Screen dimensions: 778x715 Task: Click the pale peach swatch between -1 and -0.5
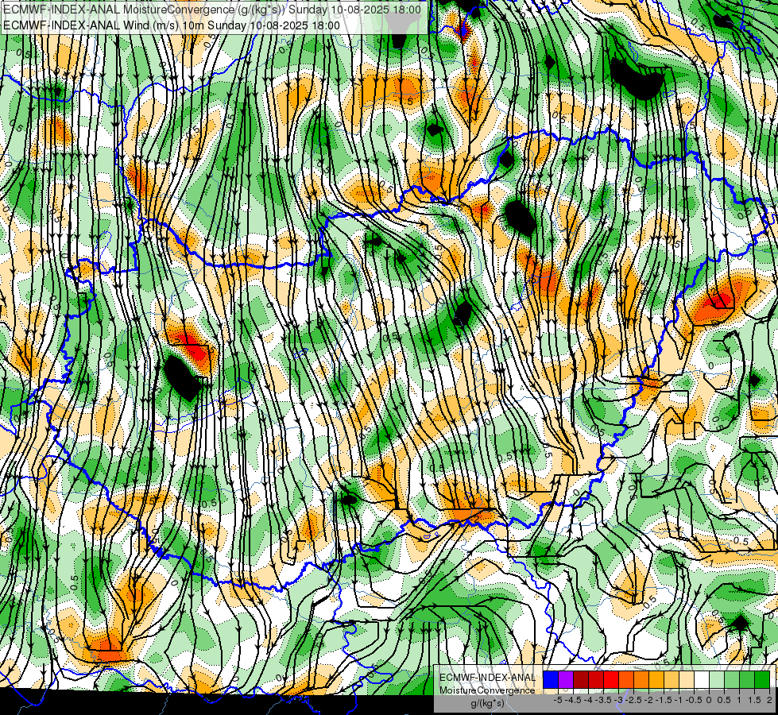pos(687,680)
